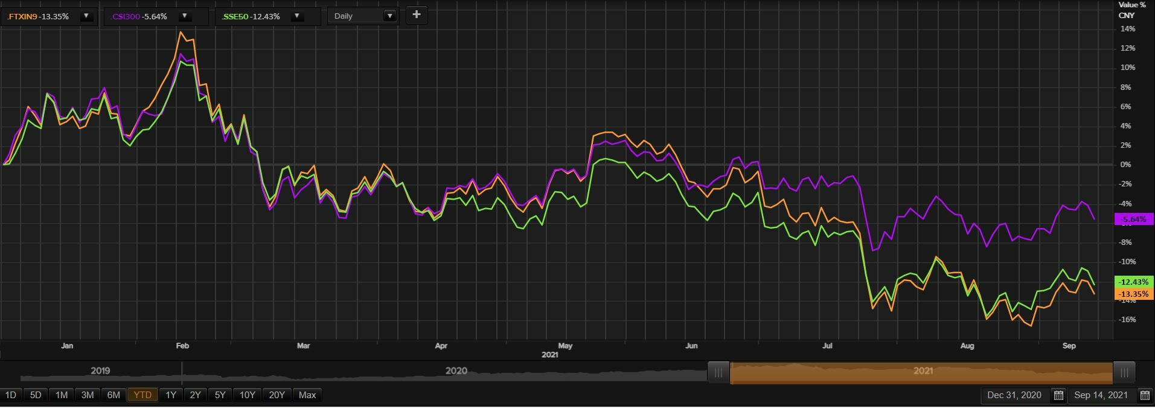Expand the .CSI300 series dropdown arrow
This screenshot has height=409, width=1155.
[x=185, y=16]
